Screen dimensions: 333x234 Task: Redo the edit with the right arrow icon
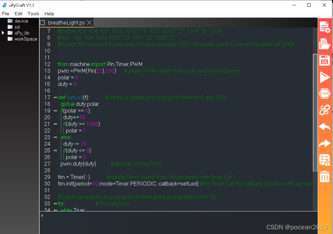324,143
